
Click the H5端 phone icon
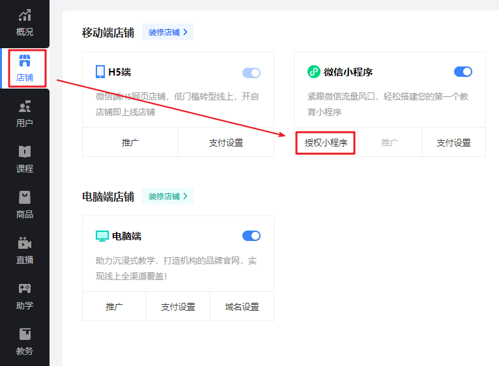click(x=100, y=72)
